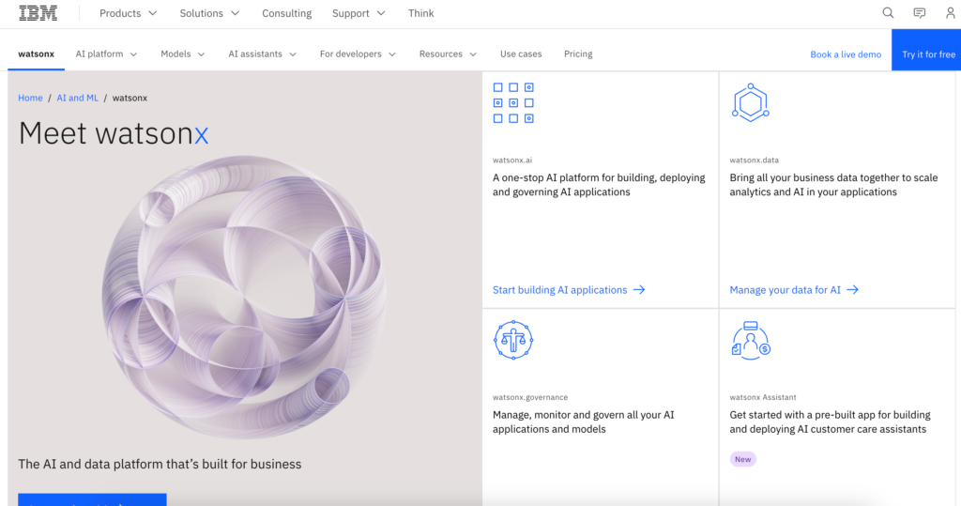Click the IBM logo
Image resolution: width=961 pixels, height=506 pixels.
point(38,13)
